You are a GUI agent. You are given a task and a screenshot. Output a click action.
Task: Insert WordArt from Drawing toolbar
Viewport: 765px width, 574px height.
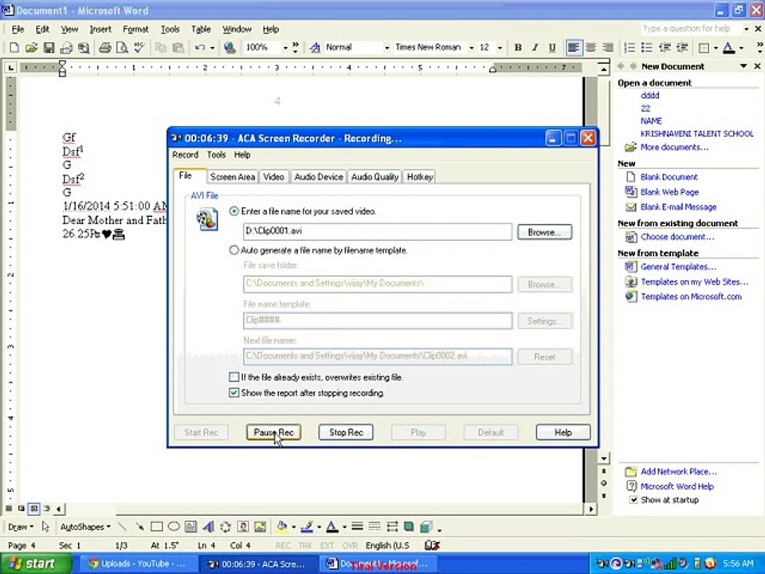[208, 527]
